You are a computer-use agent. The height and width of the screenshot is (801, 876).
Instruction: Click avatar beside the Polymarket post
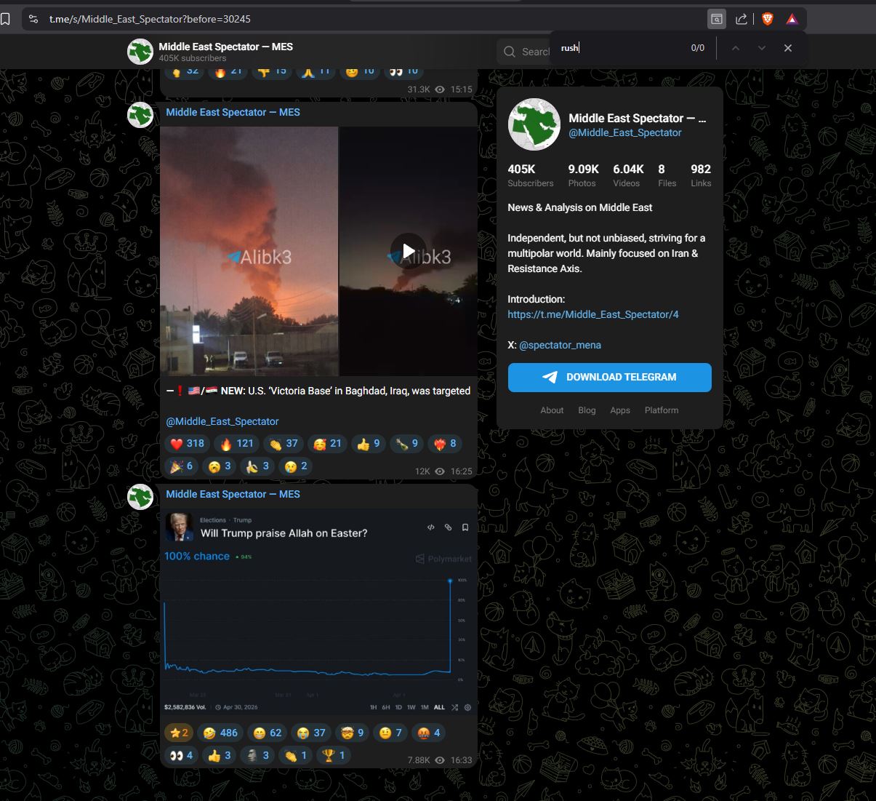click(140, 497)
